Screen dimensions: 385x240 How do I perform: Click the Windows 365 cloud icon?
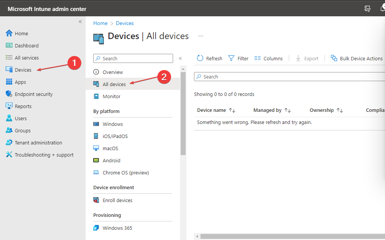coord(96,228)
